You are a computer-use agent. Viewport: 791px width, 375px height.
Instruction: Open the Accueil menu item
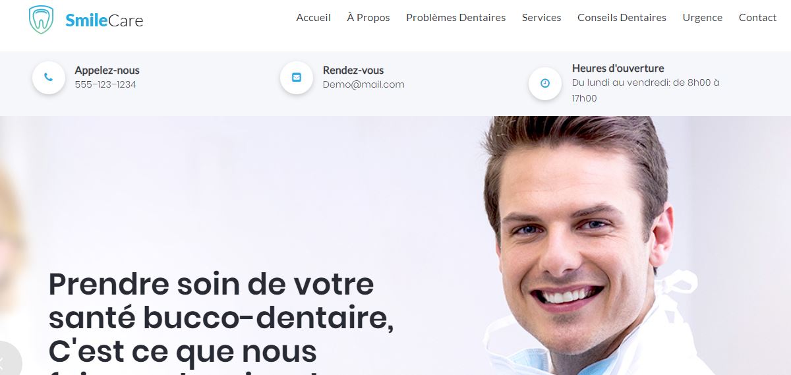(x=314, y=18)
